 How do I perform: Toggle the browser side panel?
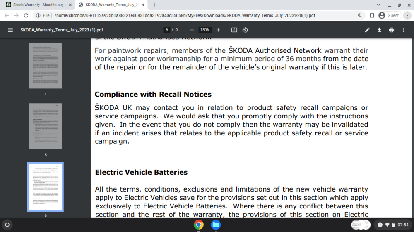tap(372, 16)
